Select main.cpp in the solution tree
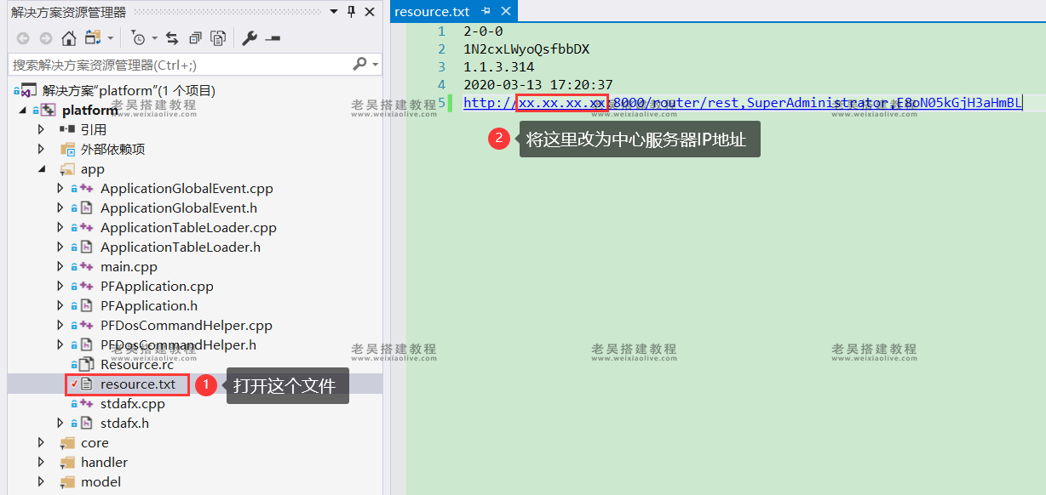The image size is (1046, 495). pos(129,267)
